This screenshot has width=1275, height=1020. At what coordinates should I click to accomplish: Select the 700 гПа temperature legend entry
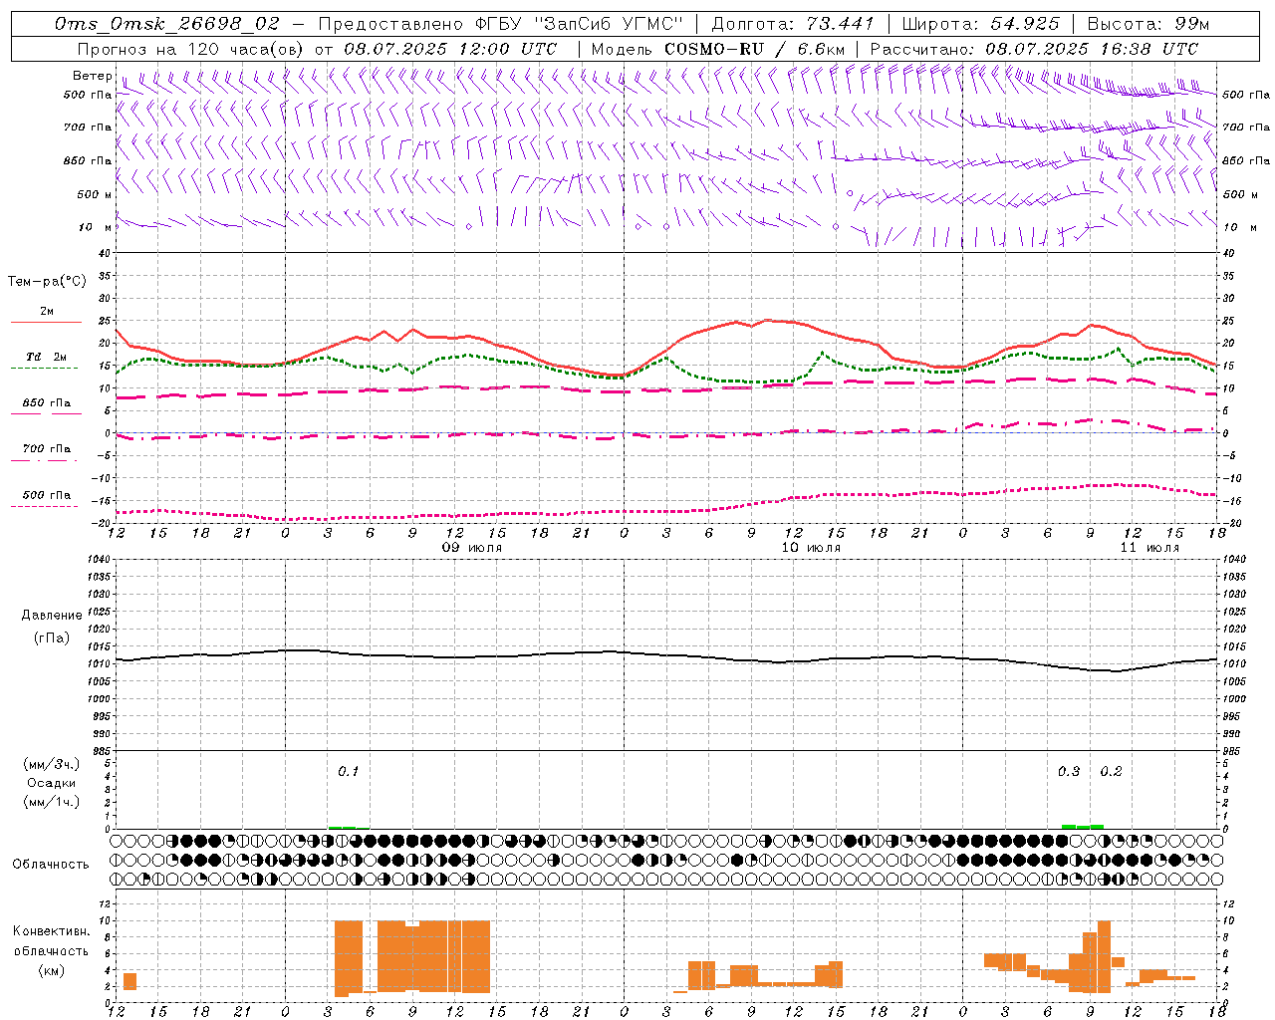pos(47,448)
